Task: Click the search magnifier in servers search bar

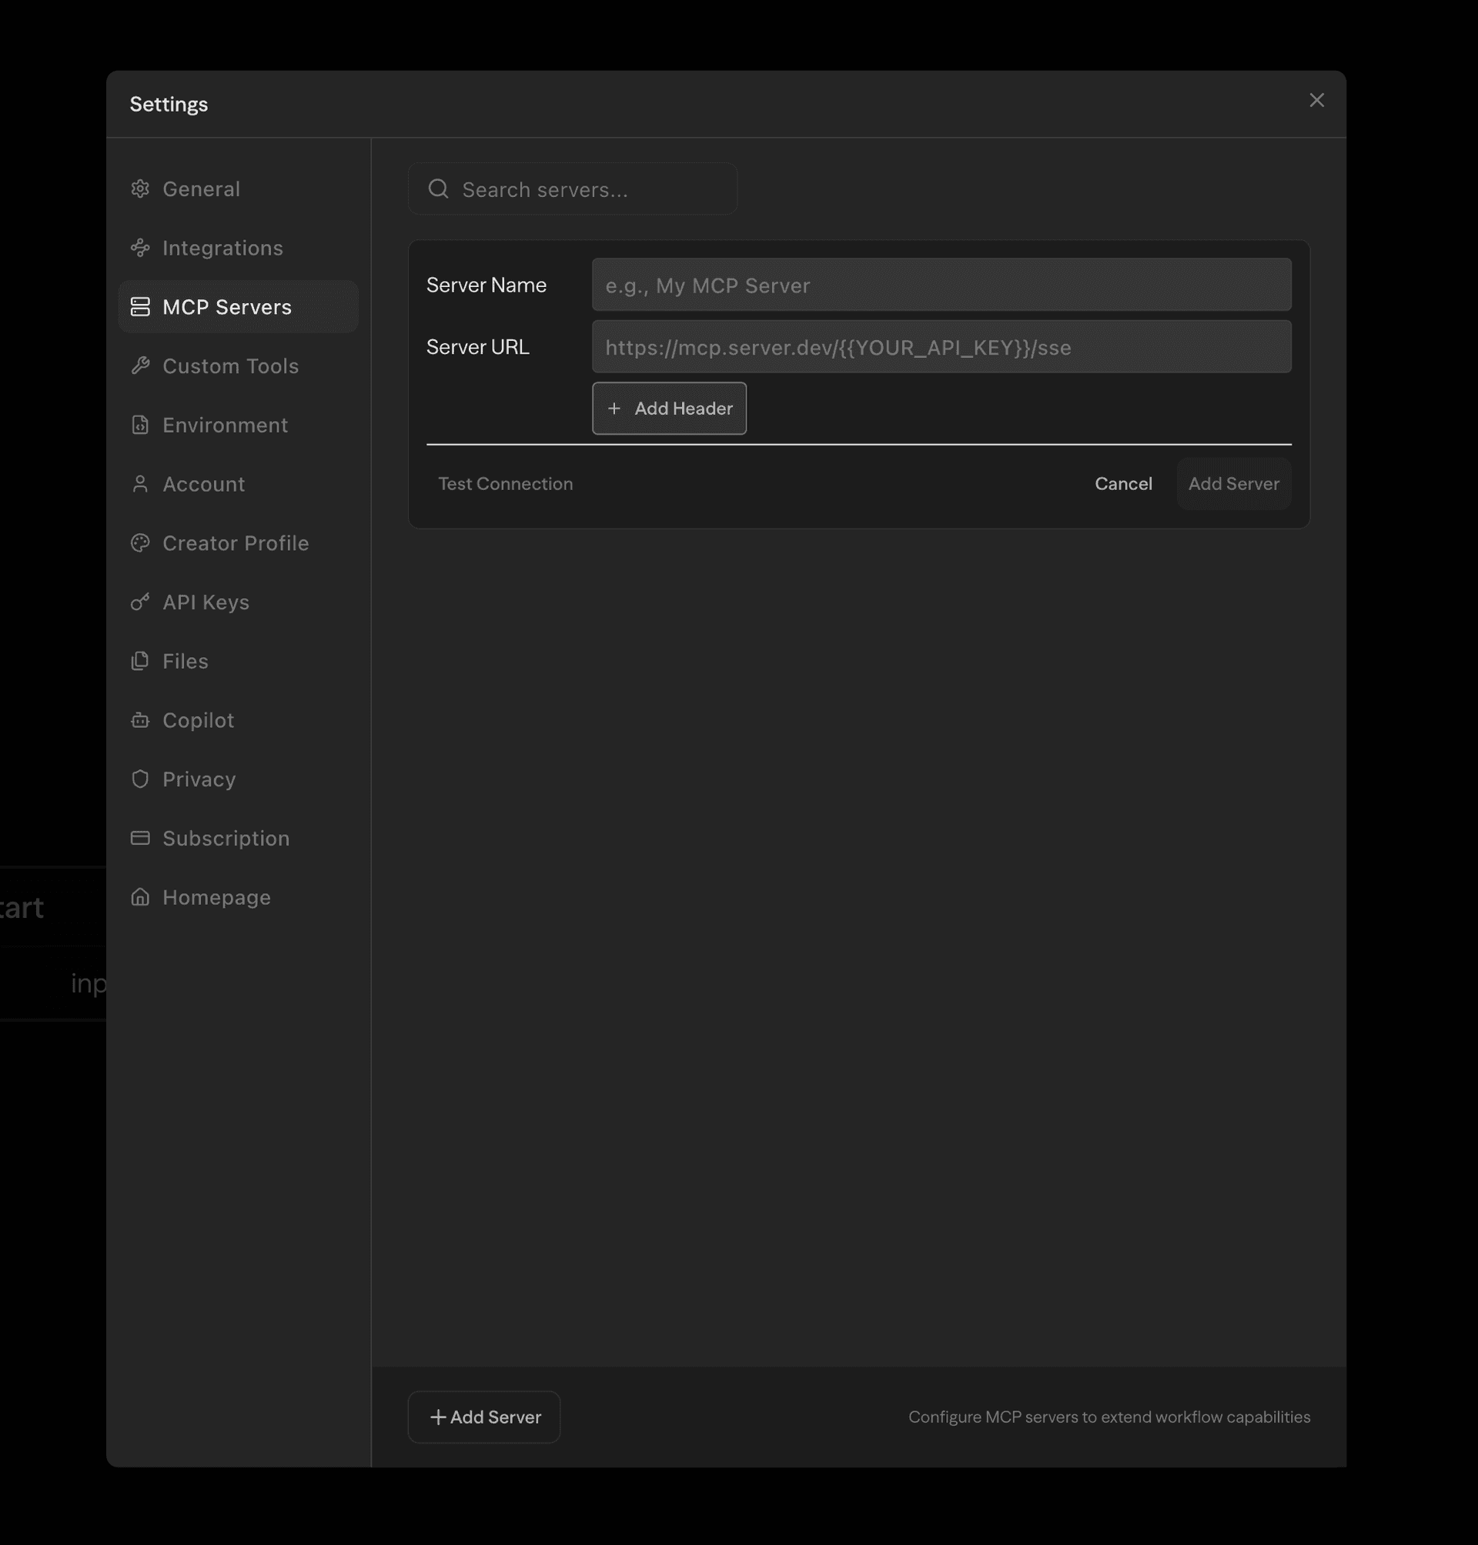Action: [x=439, y=189]
